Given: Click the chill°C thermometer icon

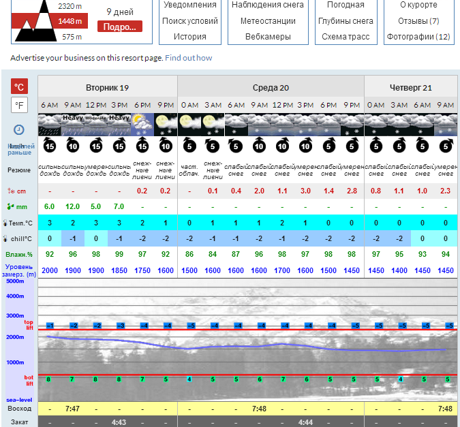Looking at the screenshot, I should (x=5, y=239).
